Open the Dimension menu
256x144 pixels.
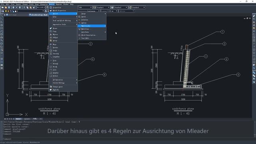pyautogui.click(x=44, y=4)
